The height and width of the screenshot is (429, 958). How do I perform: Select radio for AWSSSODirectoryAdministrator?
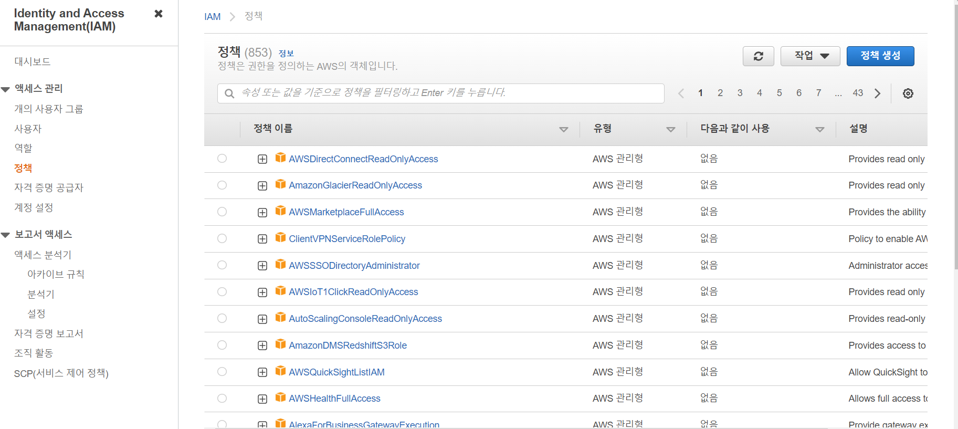222,265
